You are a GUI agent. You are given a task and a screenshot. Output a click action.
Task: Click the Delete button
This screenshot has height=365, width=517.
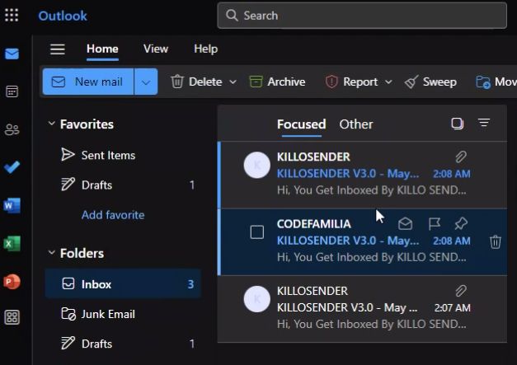pos(196,82)
